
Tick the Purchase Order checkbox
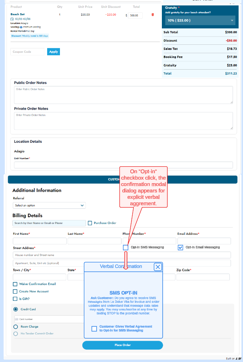click(x=90, y=223)
